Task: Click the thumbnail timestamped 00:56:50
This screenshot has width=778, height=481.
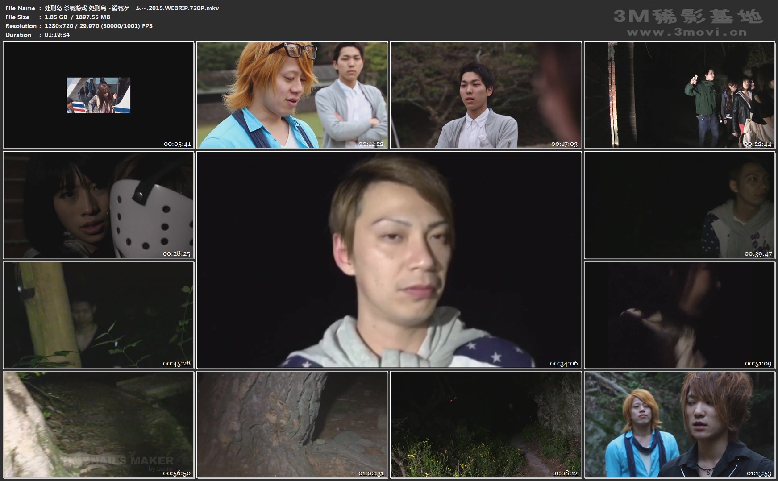Action: (x=98, y=424)
